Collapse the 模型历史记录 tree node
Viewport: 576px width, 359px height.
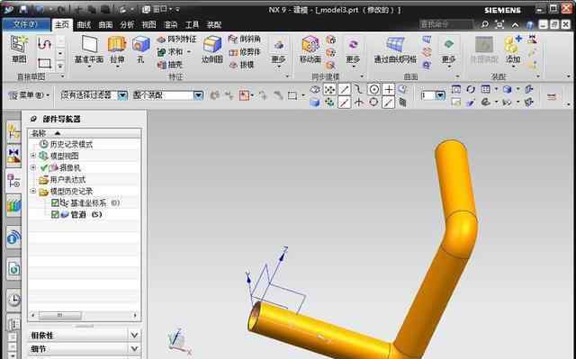point(33,192)
